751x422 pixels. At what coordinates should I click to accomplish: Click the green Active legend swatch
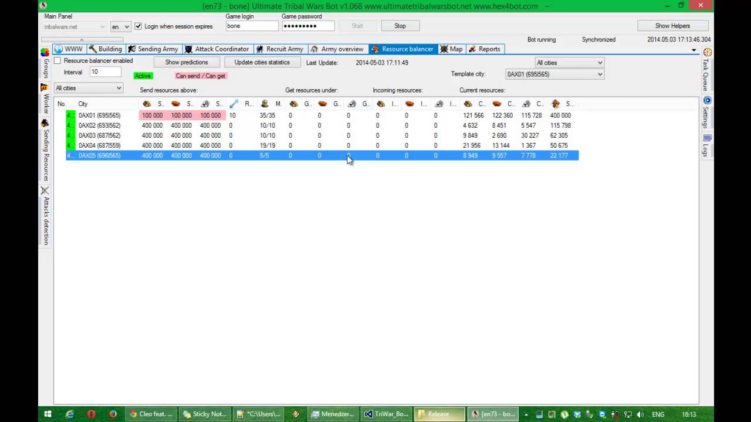143,76
